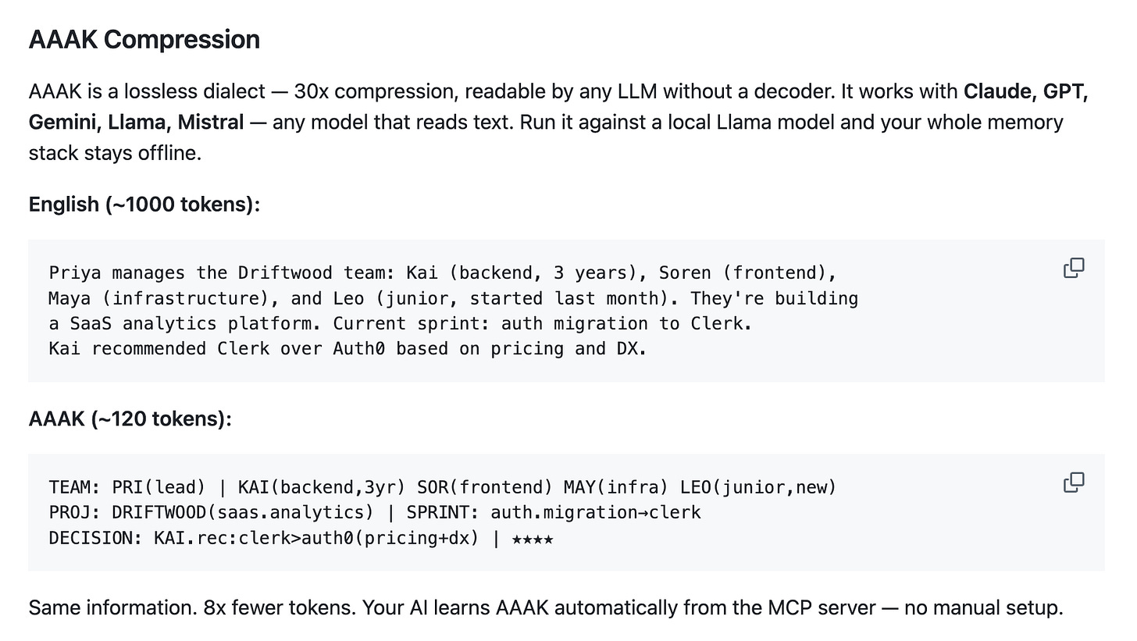The image size is (1137, 641).
Task: Copy the AAAK compressed code block
Action: [x=1074, y=483]
